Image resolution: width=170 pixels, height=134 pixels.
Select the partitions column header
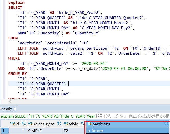(x=128, y=124)
